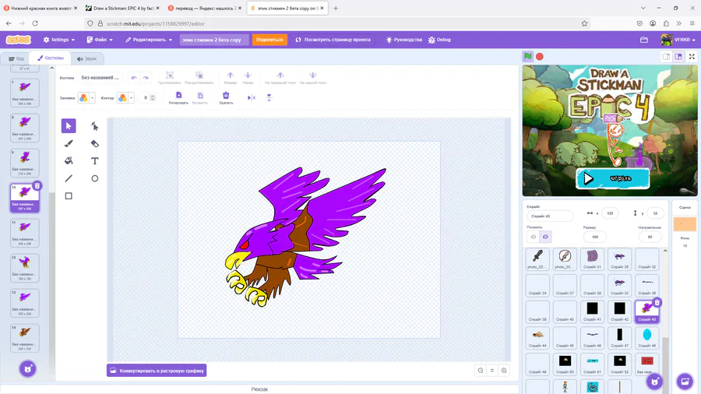List all Firefox tabs chevron

pyautogui.click(x=643, y=8)
